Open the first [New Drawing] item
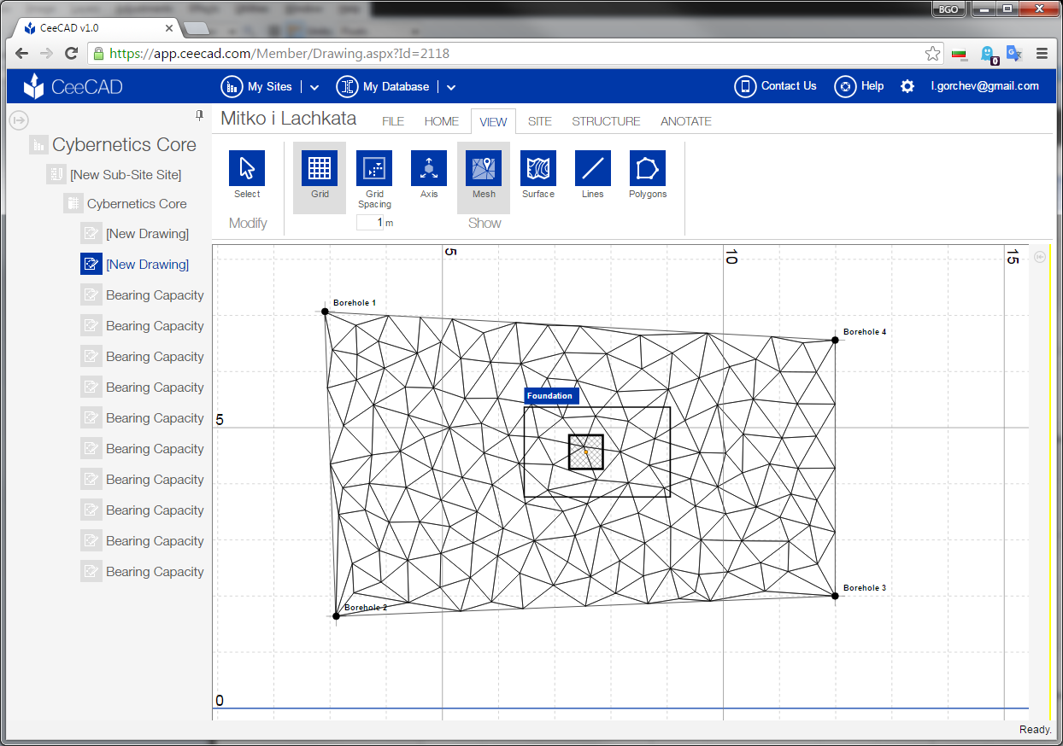Image resolution: width=1063 pixels, height=746 pixels. click(148, 234)
